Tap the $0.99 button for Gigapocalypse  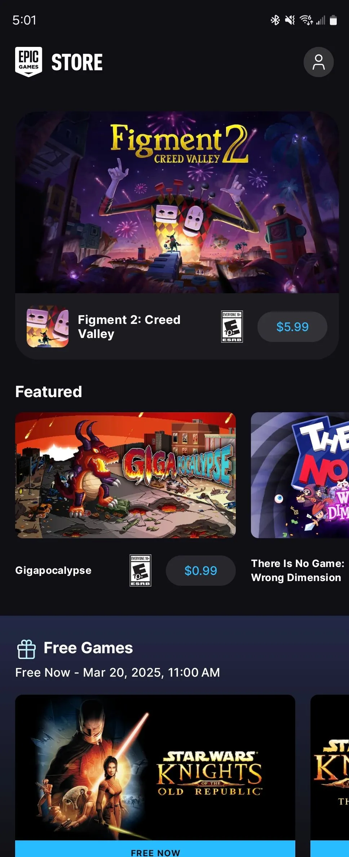[200, 570]
